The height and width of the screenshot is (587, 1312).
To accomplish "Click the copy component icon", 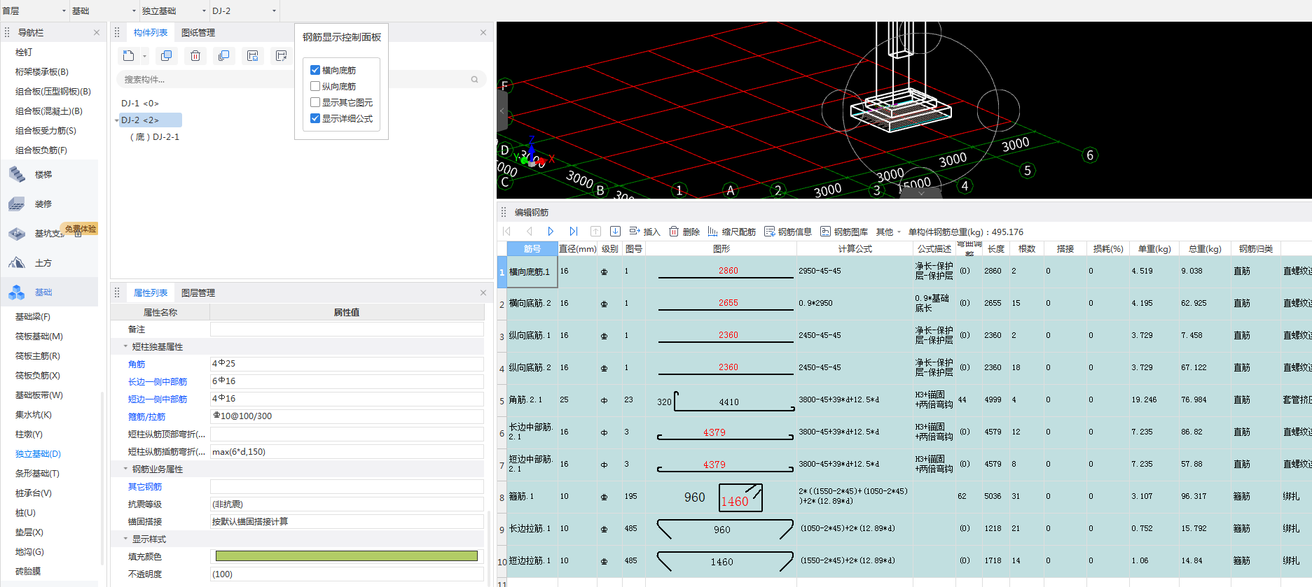I will point(166,56).
